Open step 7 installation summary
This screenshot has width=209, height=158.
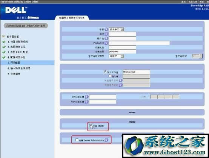14,74
